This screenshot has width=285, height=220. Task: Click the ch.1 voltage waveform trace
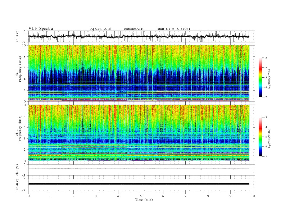pyautogui.click(x=139, y=36)
